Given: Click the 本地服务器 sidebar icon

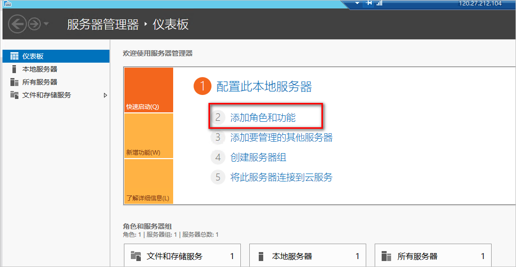Looking at the screenshot, I should (14, 69).
